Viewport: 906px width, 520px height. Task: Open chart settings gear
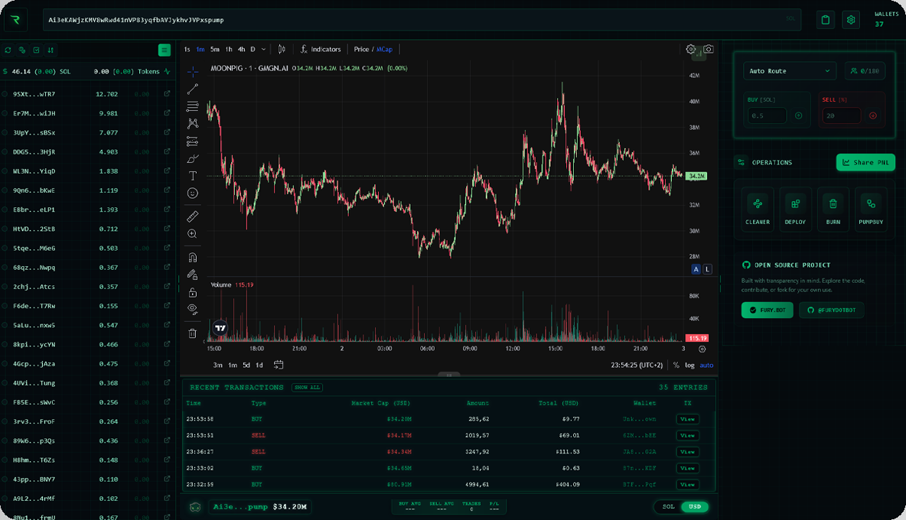coord(690,49)
